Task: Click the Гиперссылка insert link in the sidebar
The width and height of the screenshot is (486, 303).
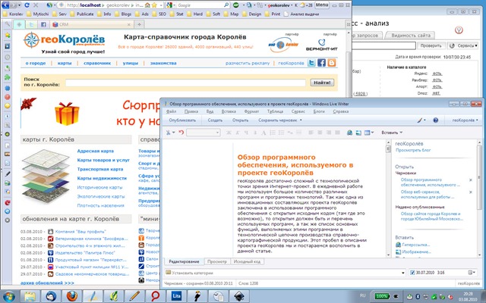Action: [415, 245]
